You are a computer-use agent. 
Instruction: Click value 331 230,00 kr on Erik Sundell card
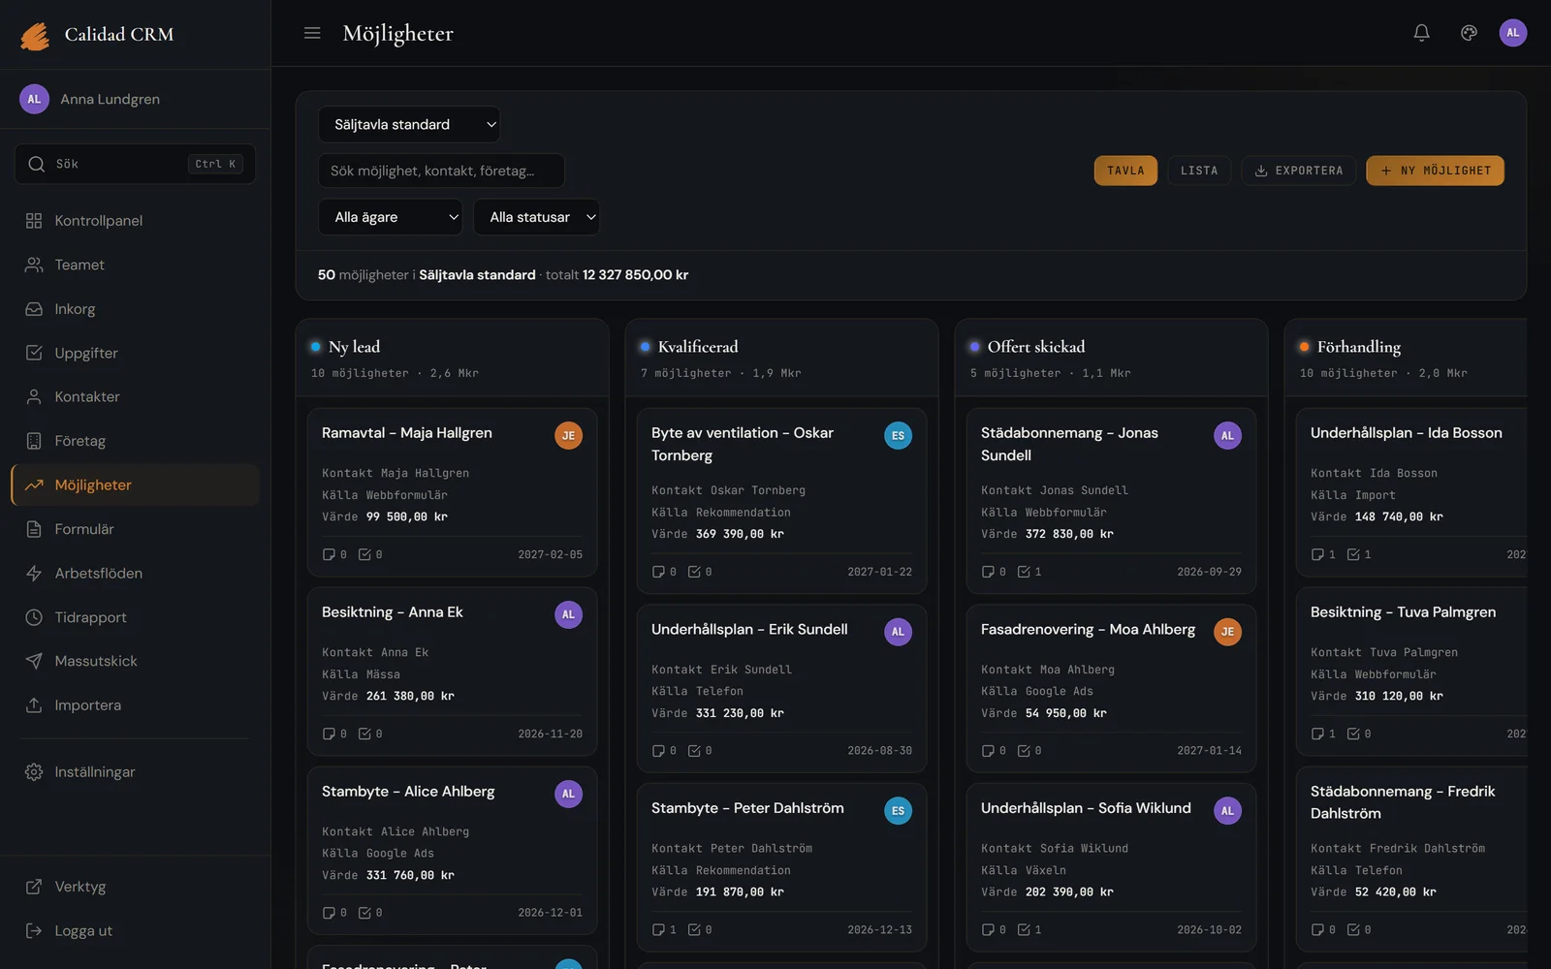(x=740, y=713)
